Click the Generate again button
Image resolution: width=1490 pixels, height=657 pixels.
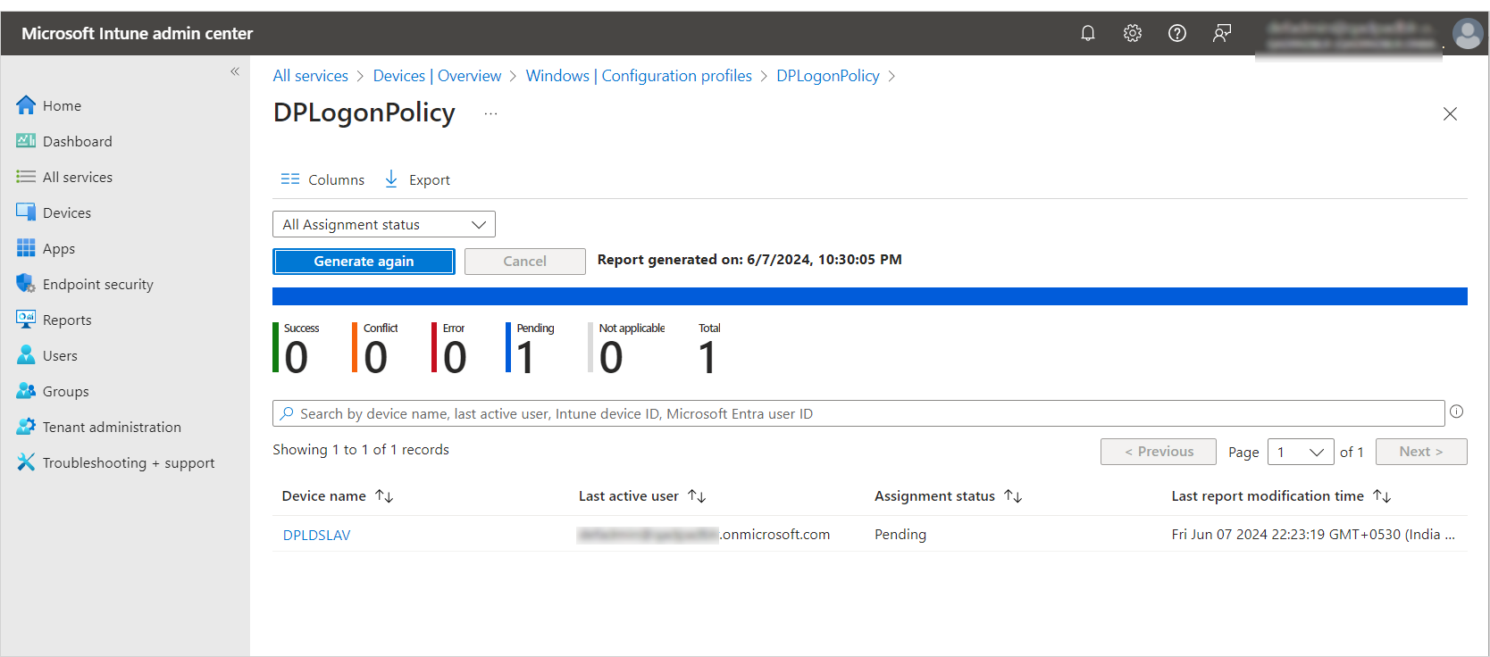pos(364,262)
